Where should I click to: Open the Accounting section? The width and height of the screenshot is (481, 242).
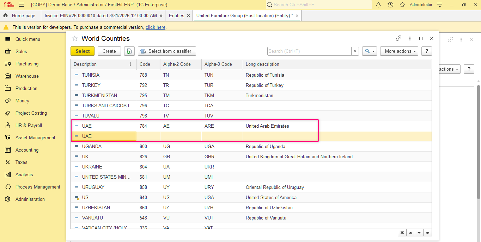[27, 150]
